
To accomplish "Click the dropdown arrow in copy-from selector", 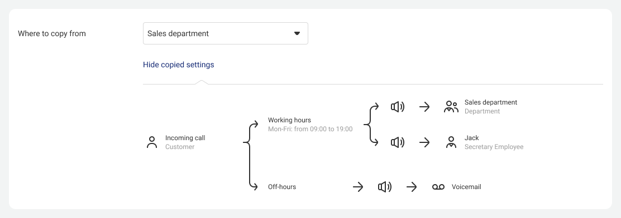I will pyautogui.click(x=297, y=33).
